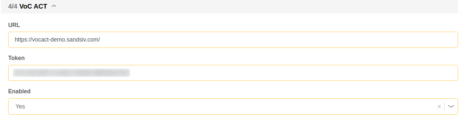Clear the Enabled selection with the x icon
This screenshot has width=460, height=122.
tap(439, 107)
